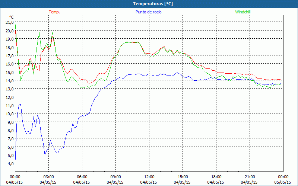Click the 05/05/15 date label
Image resolution: width=298 pixels, height=186 pixels.
point(283,182)
